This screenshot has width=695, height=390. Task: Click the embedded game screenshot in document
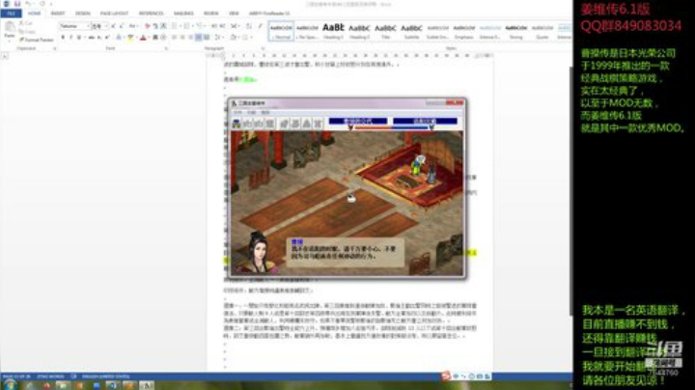[x=347, y=188]
